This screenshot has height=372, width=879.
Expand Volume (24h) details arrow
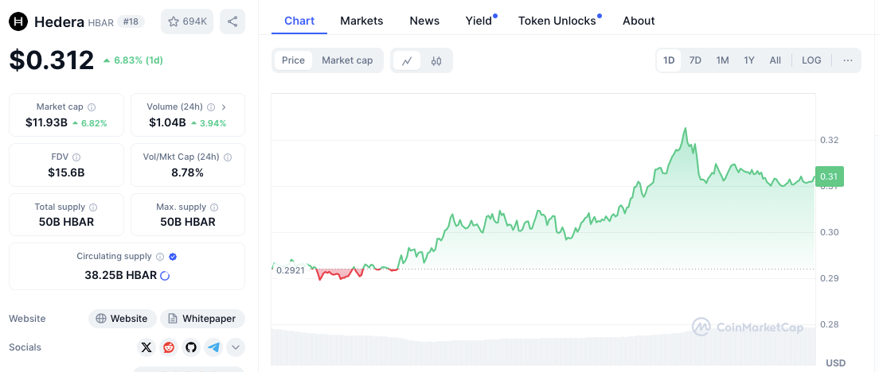point(224,107)
